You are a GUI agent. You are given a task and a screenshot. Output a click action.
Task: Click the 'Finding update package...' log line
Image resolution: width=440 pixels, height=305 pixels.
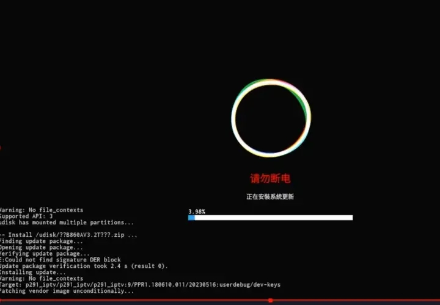pos(41,241)
